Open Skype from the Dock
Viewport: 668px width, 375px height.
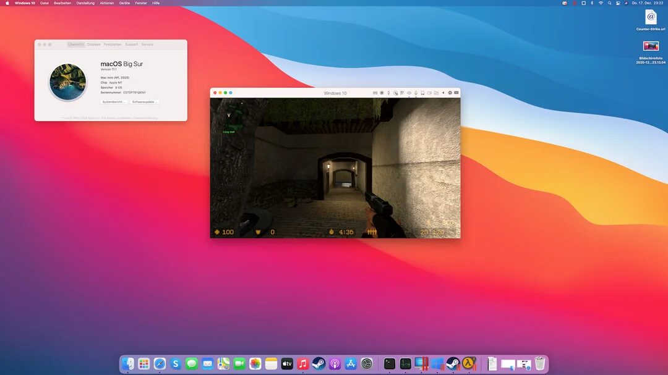coord(176,364)
